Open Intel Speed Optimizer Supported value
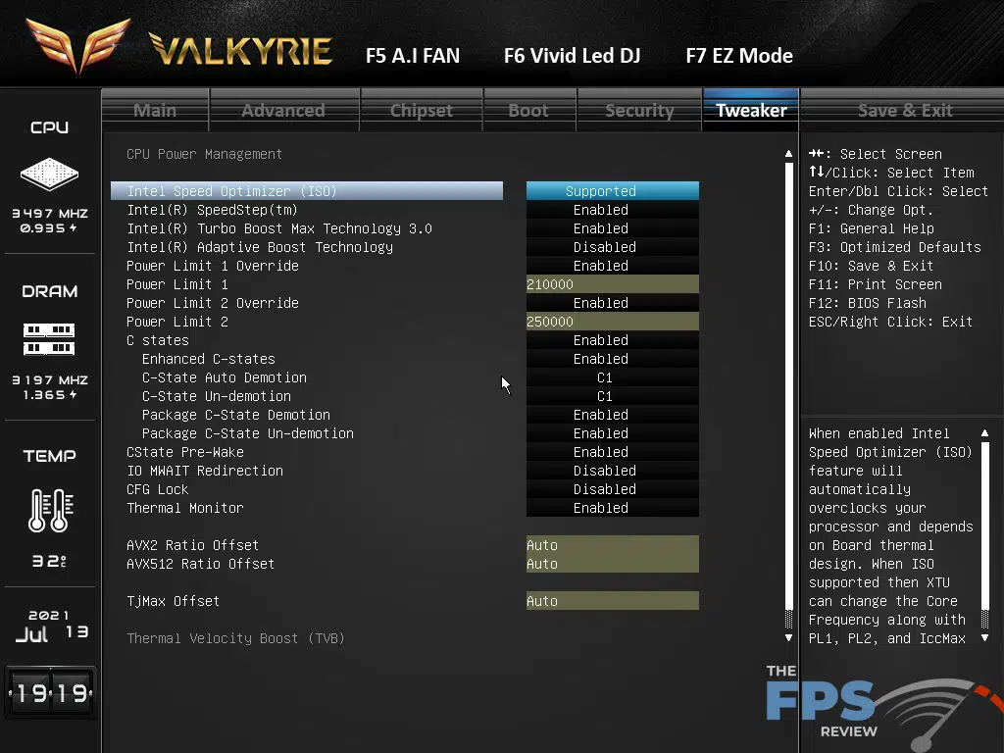Screen dimensions: 1004x753 tap(612, 191)
